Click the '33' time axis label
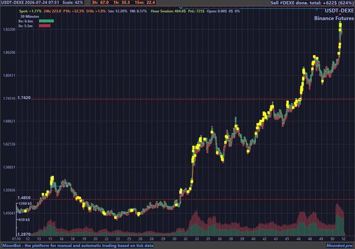 pos(197,239)
